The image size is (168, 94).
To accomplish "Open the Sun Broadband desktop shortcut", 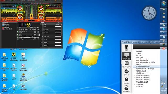I will click(23, 56).
